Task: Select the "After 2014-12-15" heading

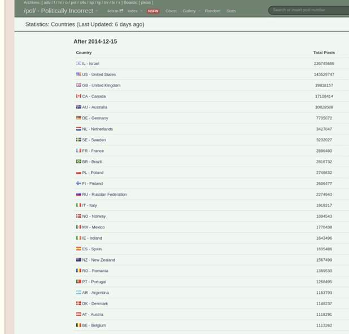Action: tap(95, 41)
